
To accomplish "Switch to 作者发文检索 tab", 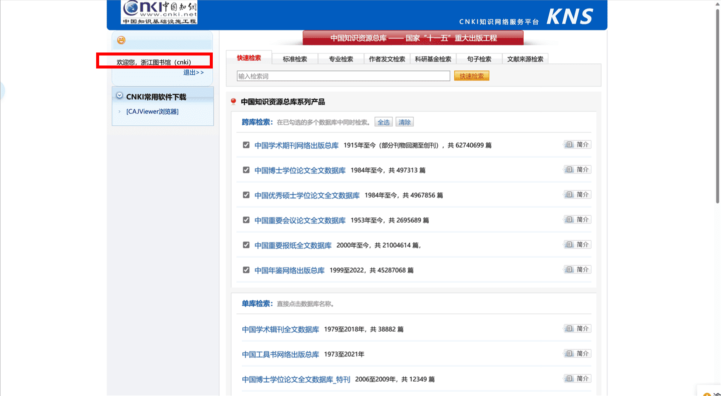I will click(387, 59).
